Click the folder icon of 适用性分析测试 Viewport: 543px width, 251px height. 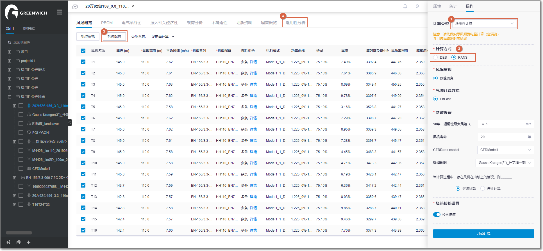[x=18, y=70]
